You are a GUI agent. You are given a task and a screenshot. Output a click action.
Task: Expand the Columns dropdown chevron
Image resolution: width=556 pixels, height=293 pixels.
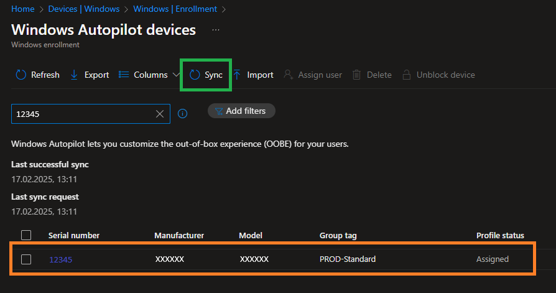[177, 75]
